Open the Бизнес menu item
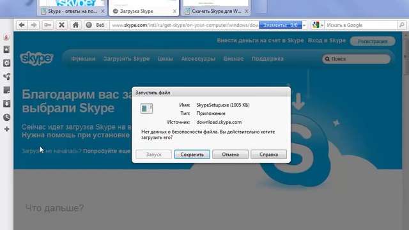This screenshot has height=230, width=409. [233, 59]
